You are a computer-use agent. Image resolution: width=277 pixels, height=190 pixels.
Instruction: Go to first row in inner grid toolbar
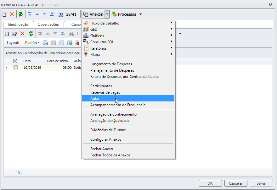pyautogui.click(x=40, y=34)
